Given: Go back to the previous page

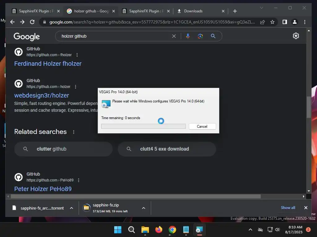Looking at the screenshot, I should click(x=12, y=22).
